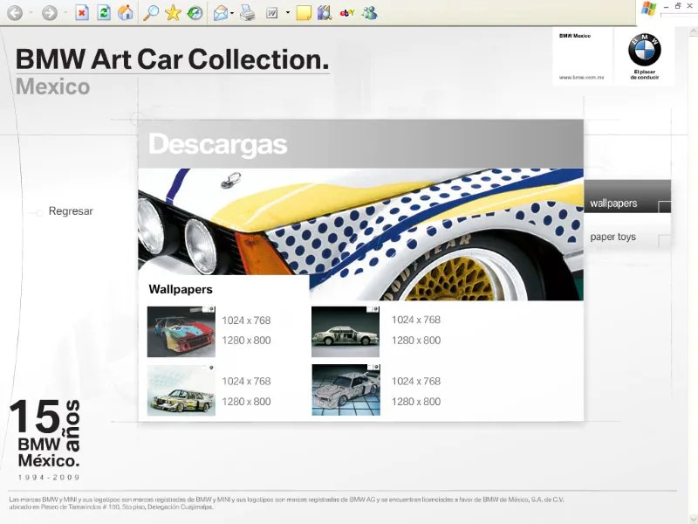Download the Stella grid-car wallpaper at 1280 x 800
This screenshot has width=698, height=524.
click(x=416, y=402)
